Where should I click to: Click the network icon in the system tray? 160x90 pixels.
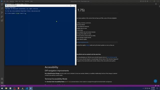147,88
